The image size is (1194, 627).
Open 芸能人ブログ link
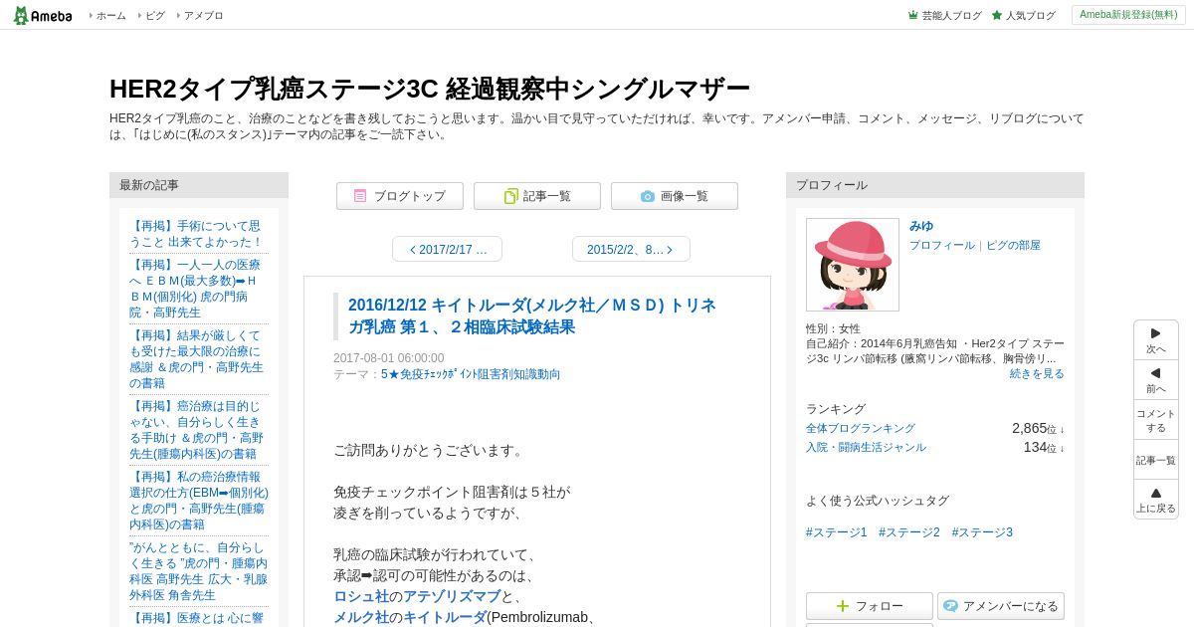tap(951, 16)
